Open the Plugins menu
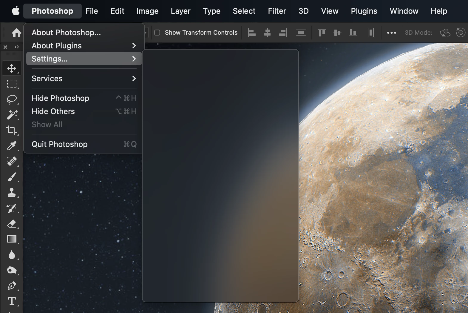Screen dimensions: 468x313 pos(364,11)
